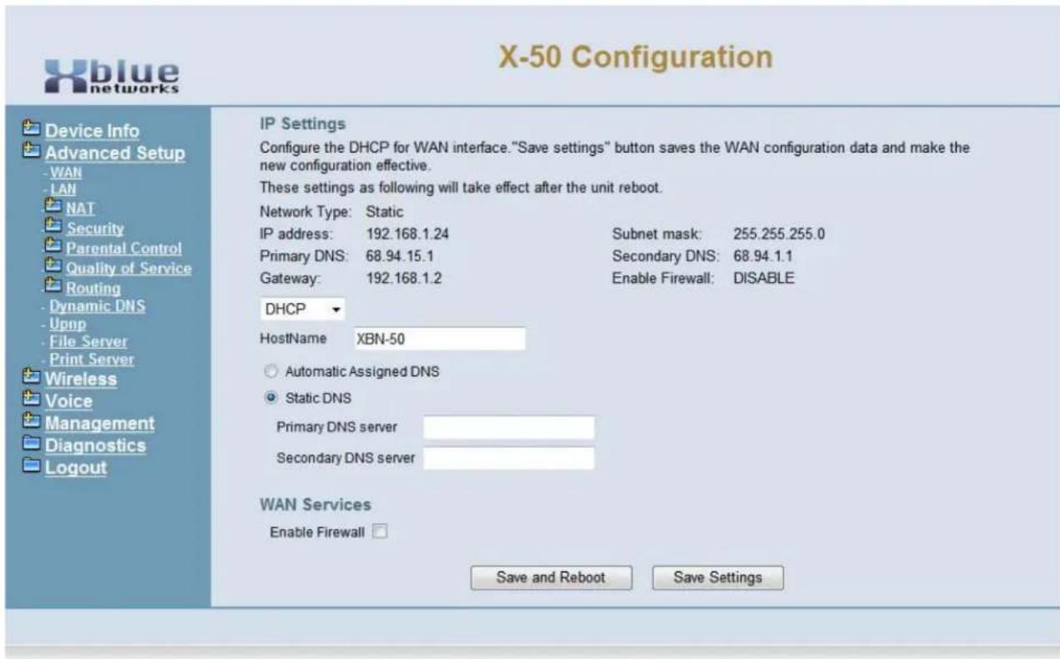This screenshot has width=1060, height=659.
Task: Open the File Server page
Action: pyautogui.click(x=88, y=341)
